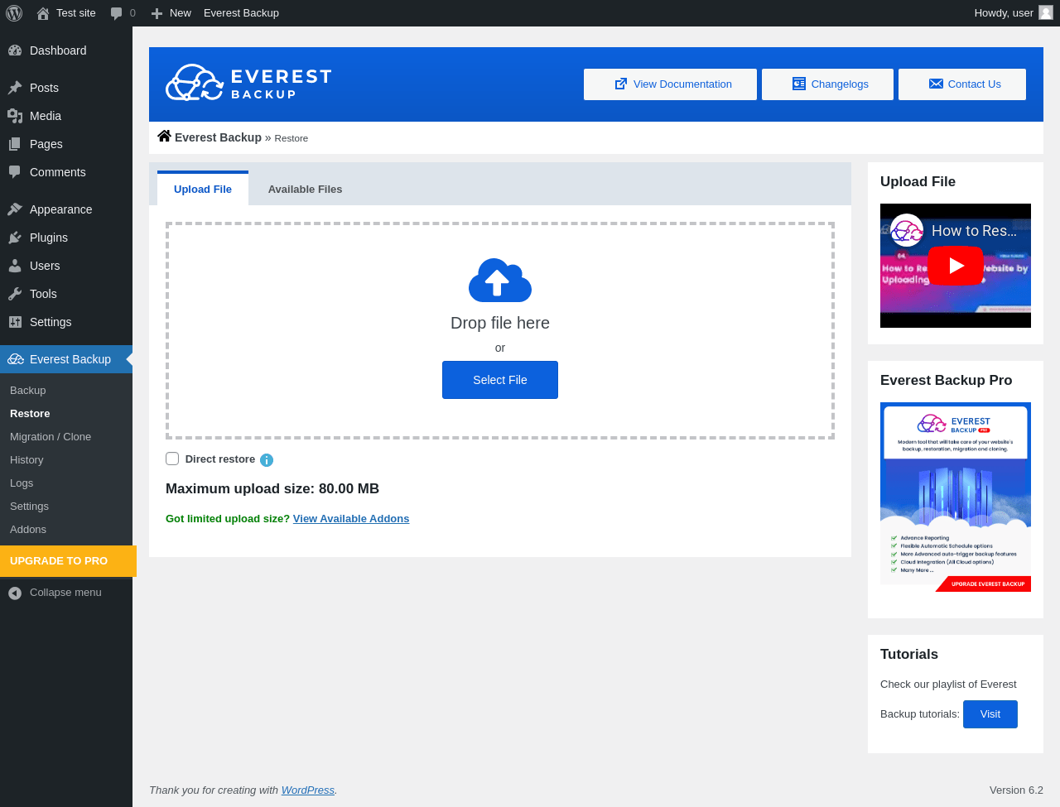Follow the WordPress footer link

[308, 790]
